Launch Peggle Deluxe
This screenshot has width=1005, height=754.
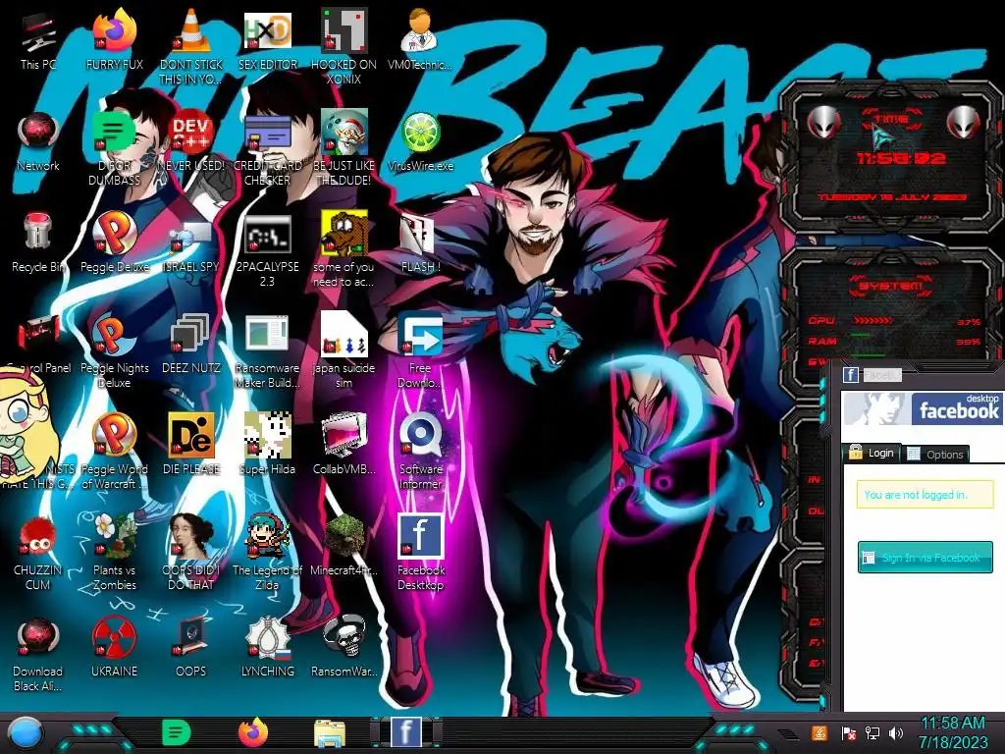pyautogui.click(x=114, y=242)
